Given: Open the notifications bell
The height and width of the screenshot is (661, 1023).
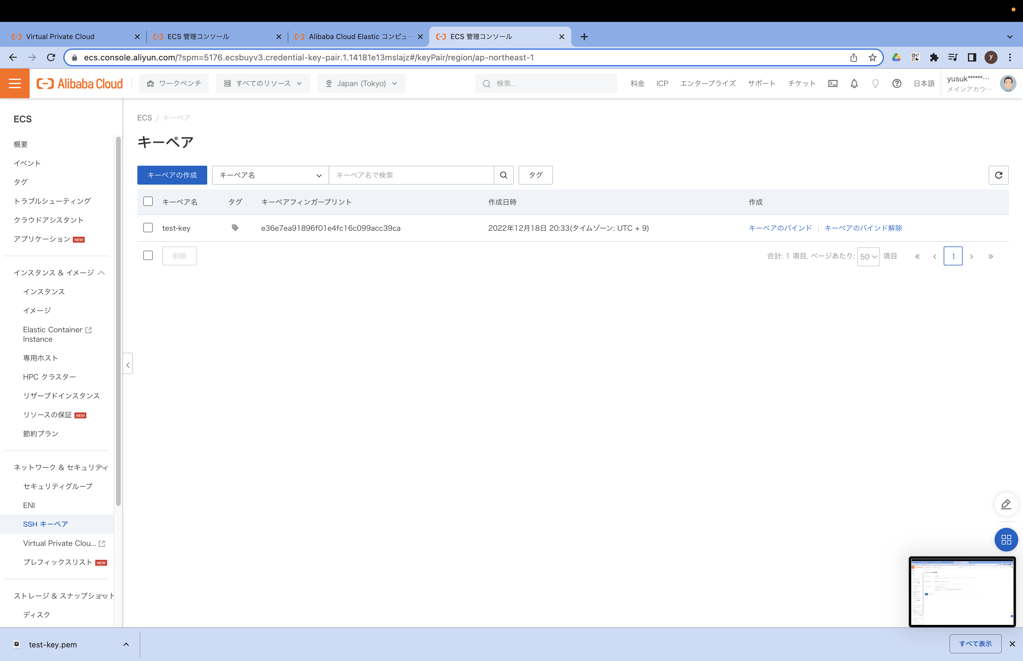Looking at the screenshot, I should (854, 83).
